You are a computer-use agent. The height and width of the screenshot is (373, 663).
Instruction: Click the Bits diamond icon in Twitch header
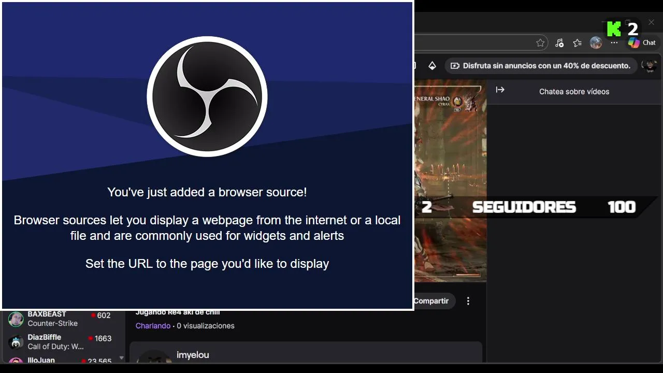pyautogui.click(x=432, y=66)
